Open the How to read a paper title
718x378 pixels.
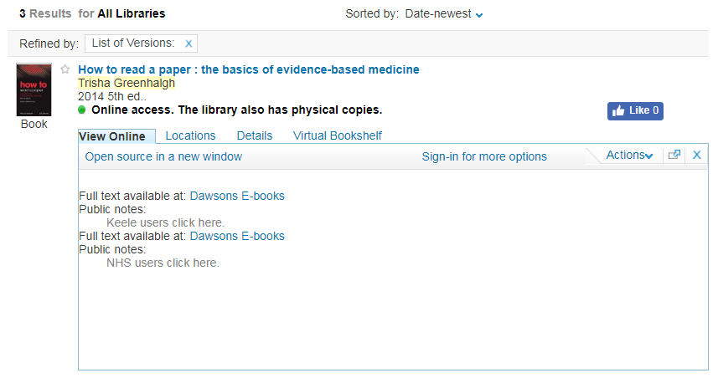click(x=249, y=69)
